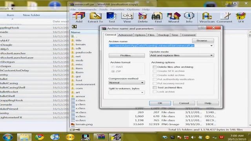Click Burn in Explorer window

[x=10, y=15]
